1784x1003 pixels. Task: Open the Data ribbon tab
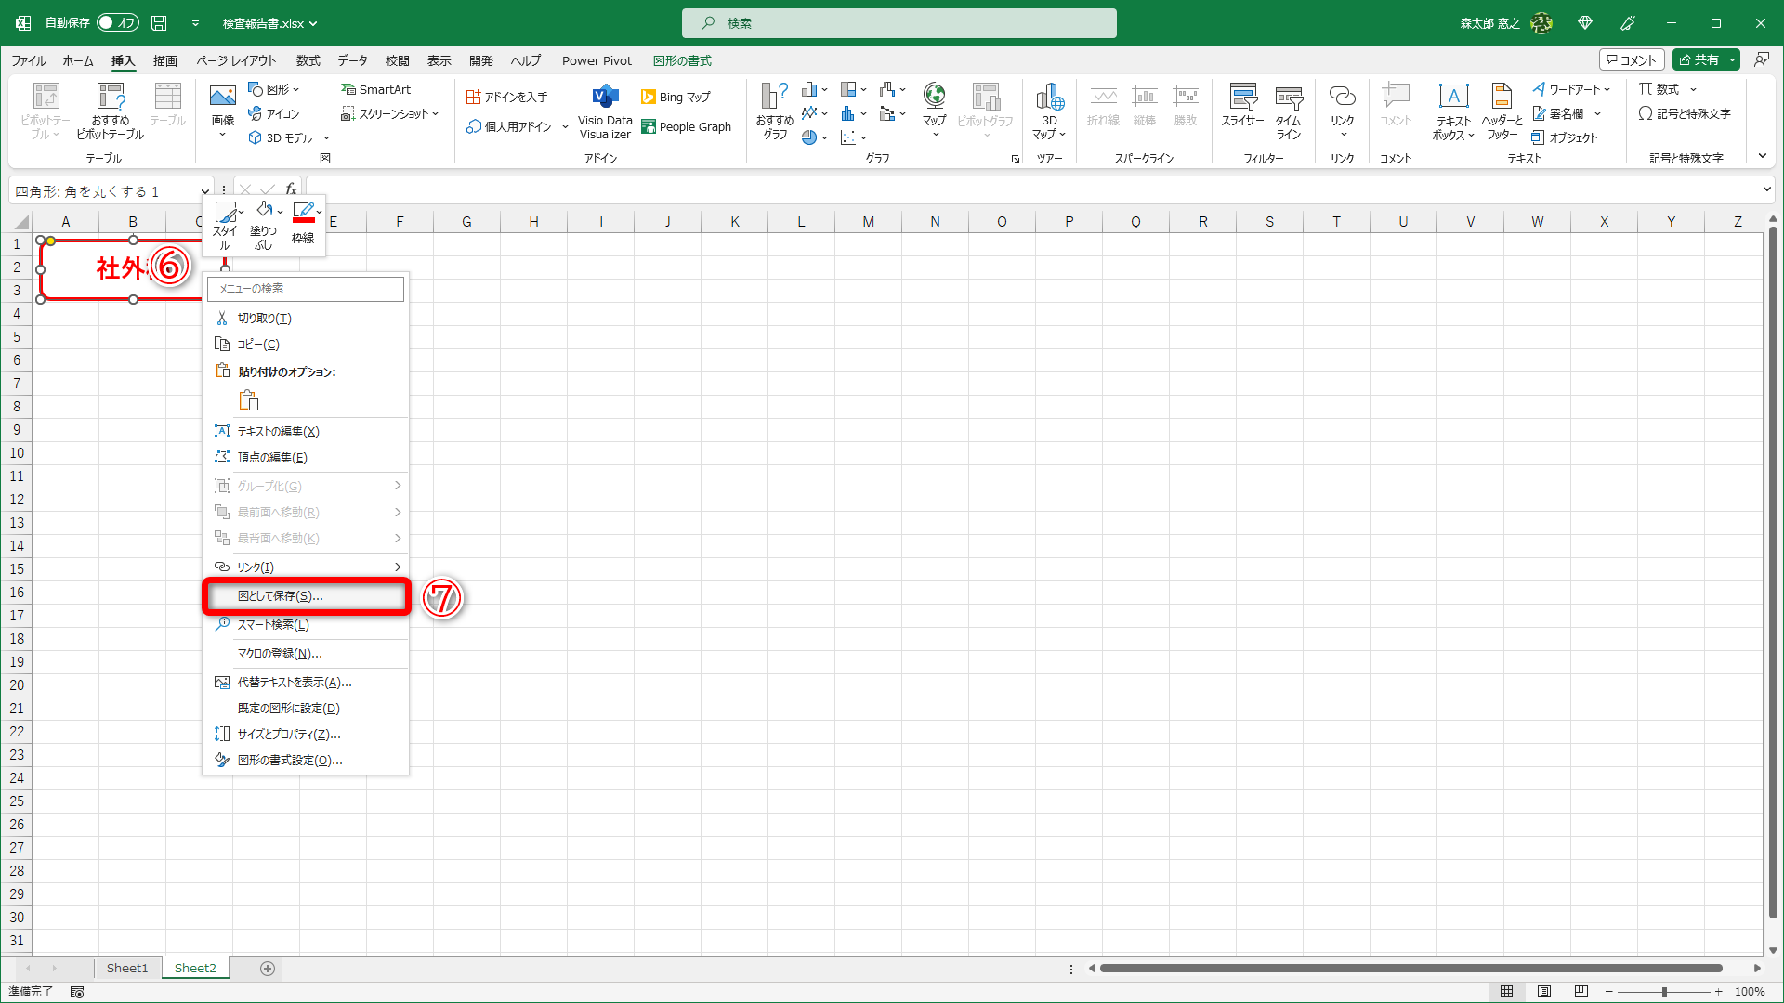[352, 60]
